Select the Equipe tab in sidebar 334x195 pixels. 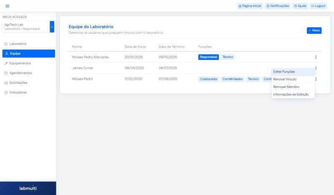pyautogui.click(x=28, y=53)
